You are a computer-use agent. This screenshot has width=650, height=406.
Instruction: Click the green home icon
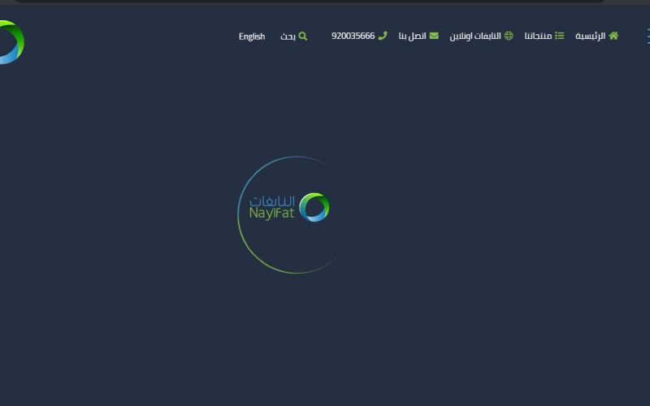pyautogui.click(x=613, y=36)
